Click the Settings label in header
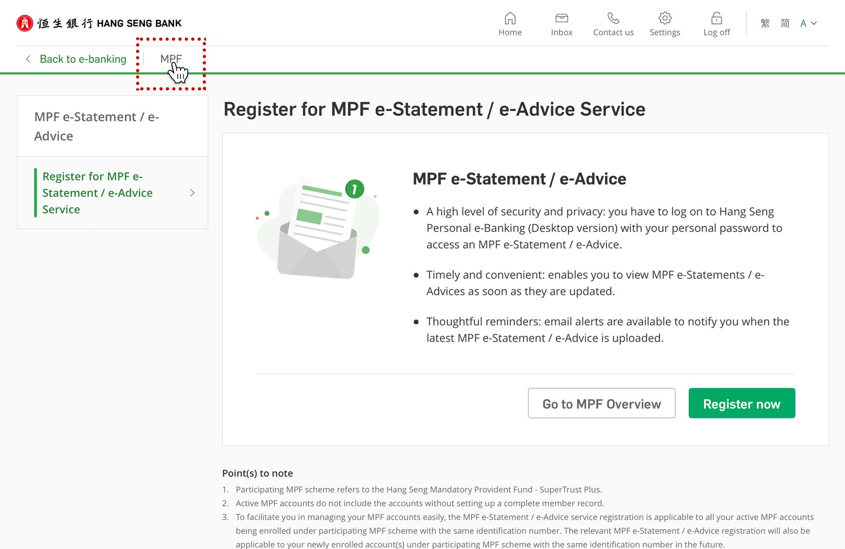The image size is (845, 549). (665, 33)
